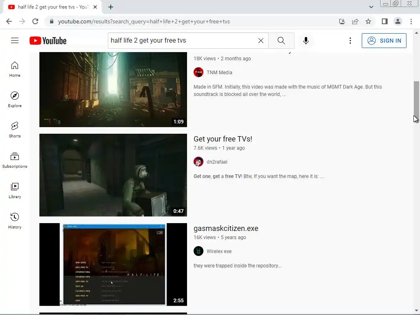This screenshot has height=315, width=420.
Task: Toggle the browser side panel
Action: pyautogui.click(x=385, y=21)
